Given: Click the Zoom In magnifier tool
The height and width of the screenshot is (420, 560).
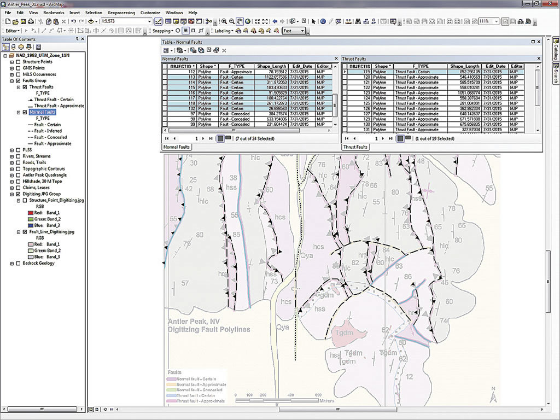Looking at the screenshot, I should point(224,21).
